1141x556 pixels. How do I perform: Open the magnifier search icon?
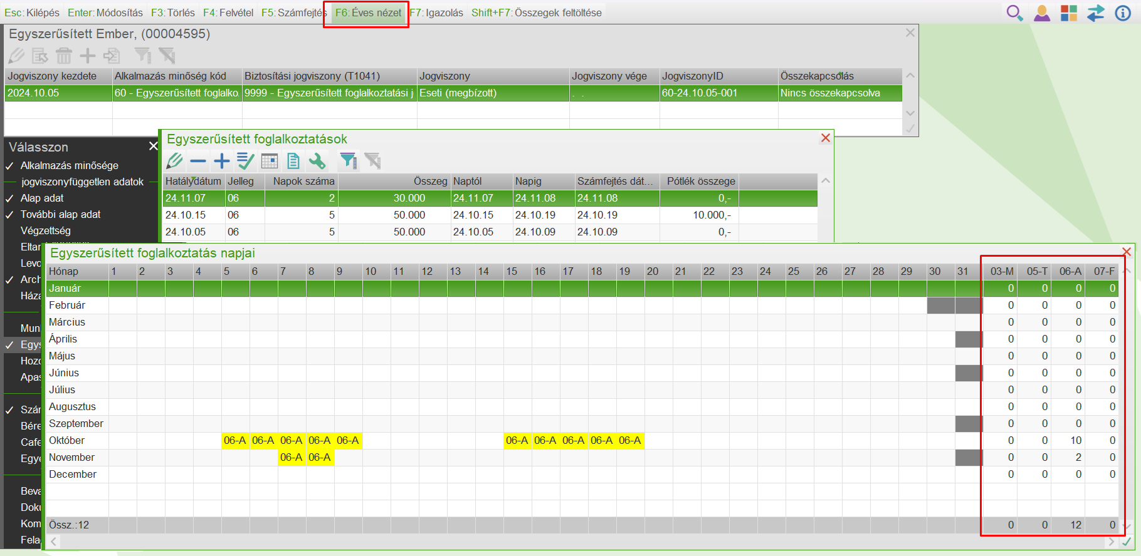1014,13
